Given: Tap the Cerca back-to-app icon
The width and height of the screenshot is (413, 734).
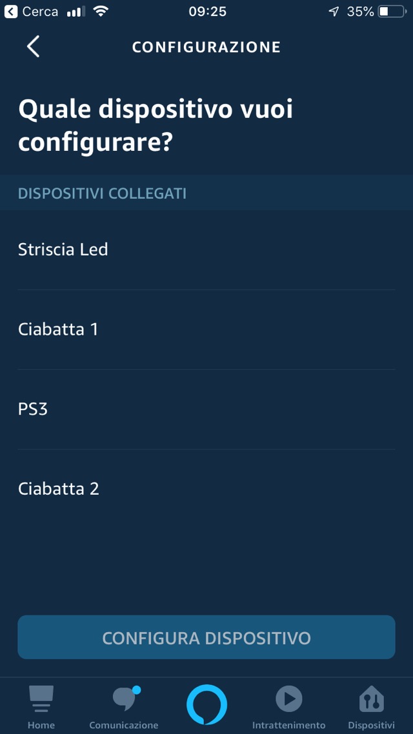Looking at the screenshot, I should click(x=11, y=12).
